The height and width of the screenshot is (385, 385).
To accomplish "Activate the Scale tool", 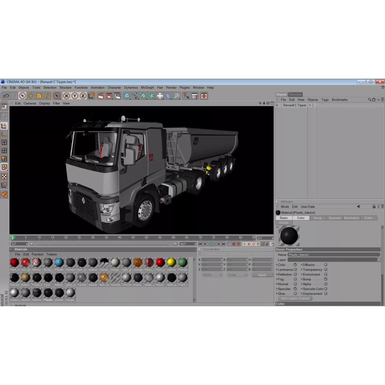I will pyautogui.click(x=39, y=96).
